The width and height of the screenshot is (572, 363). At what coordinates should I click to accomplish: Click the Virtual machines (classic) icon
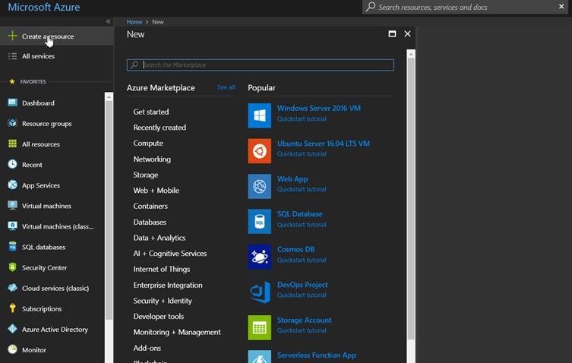pos(12,226)
